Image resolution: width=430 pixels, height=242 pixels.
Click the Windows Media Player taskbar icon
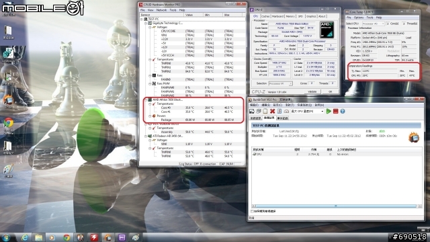tap(52, 237)
